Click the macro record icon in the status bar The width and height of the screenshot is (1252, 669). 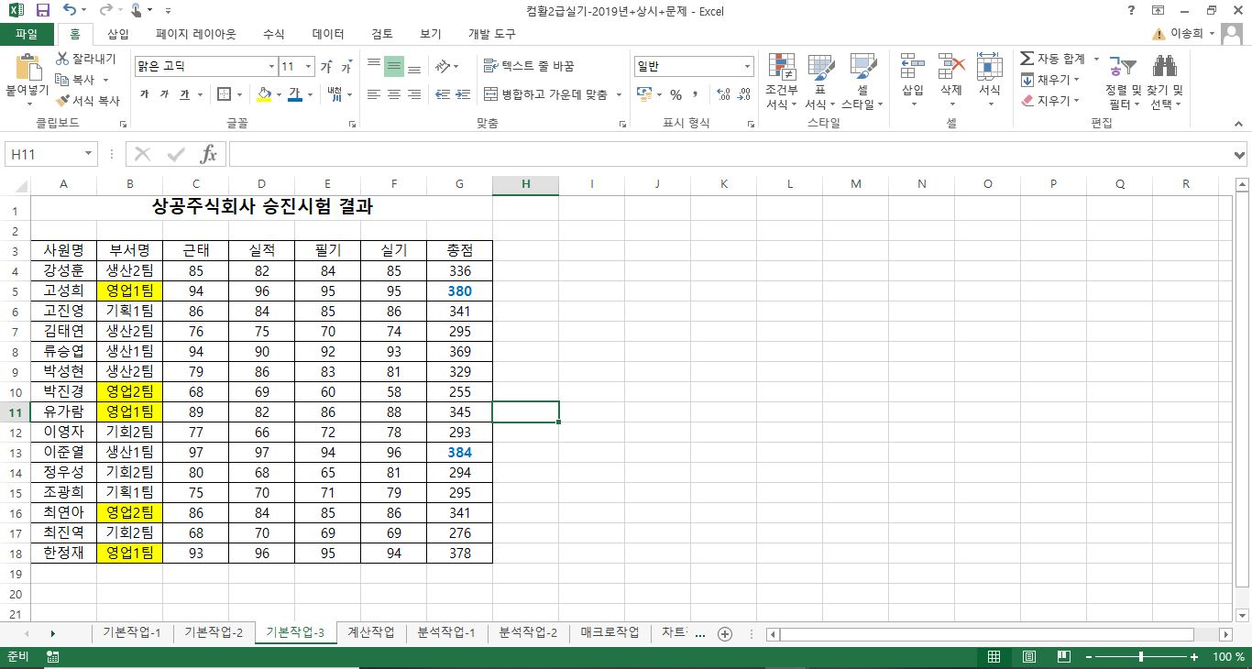coord(53,657)
